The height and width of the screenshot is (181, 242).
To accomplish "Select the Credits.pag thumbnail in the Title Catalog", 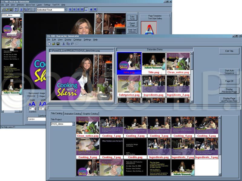I will click(135, 148).
